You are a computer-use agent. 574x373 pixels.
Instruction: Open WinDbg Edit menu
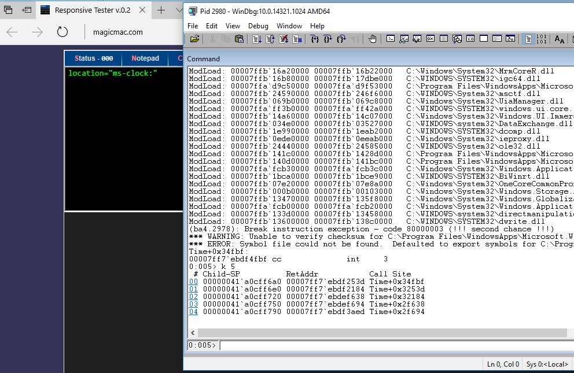[212, 26]
